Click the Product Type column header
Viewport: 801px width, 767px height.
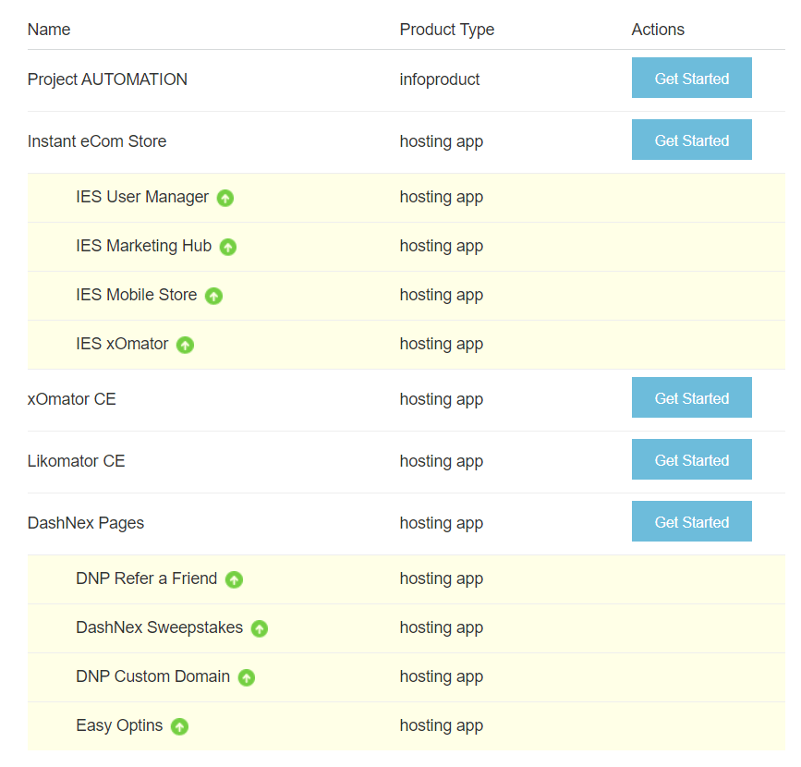click(447, 30)
